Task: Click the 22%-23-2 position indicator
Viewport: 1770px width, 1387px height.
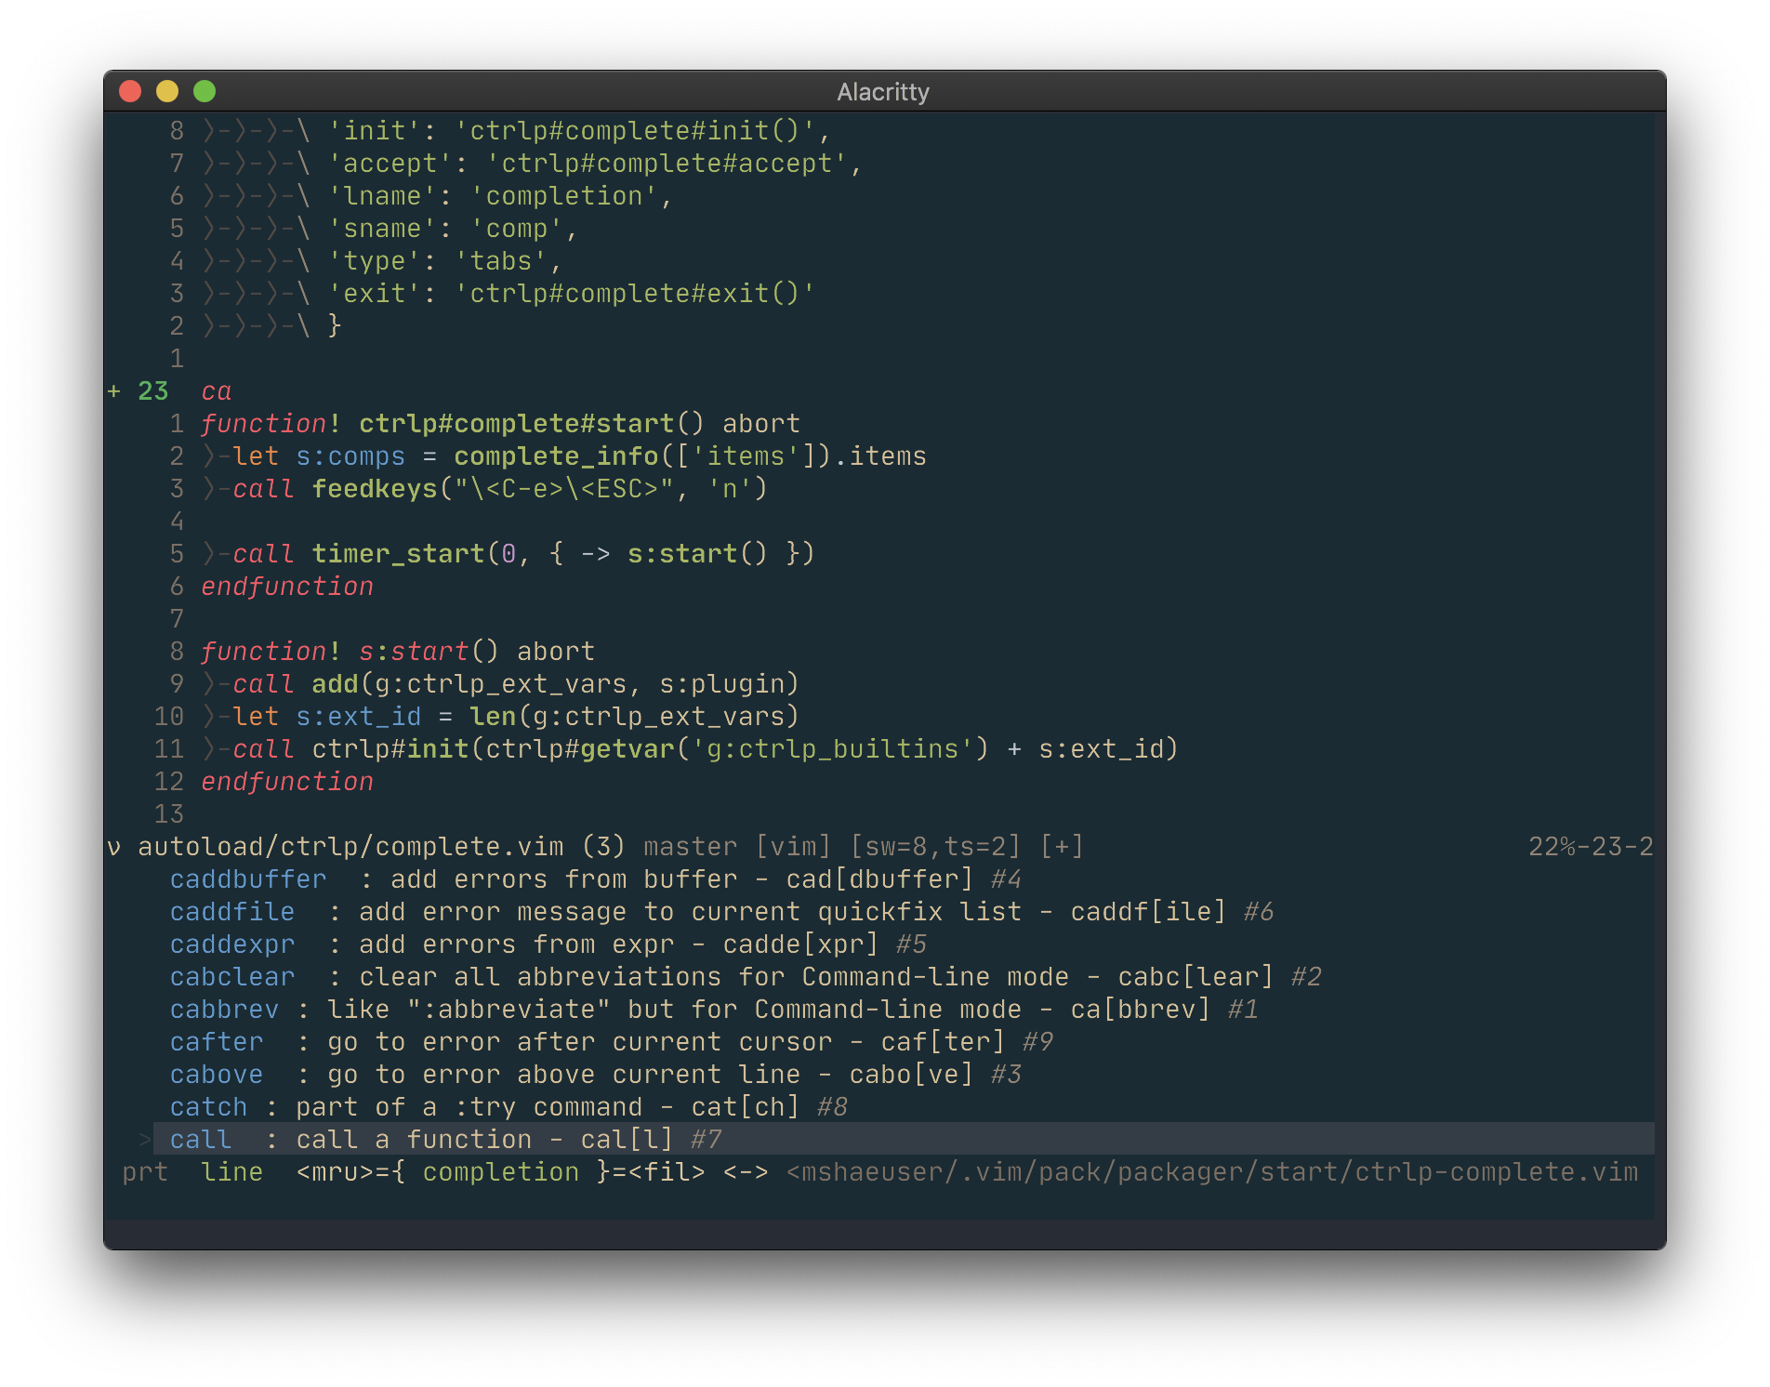Action: [1591, 847]
